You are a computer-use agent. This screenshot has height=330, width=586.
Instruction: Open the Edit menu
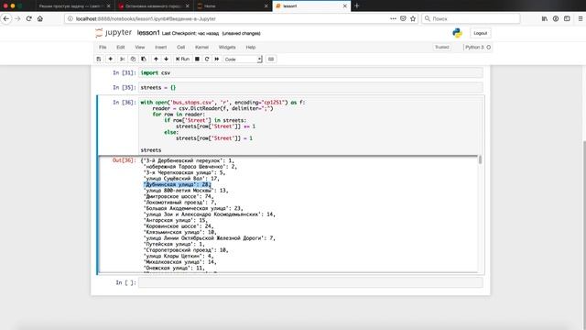(120, 47)
